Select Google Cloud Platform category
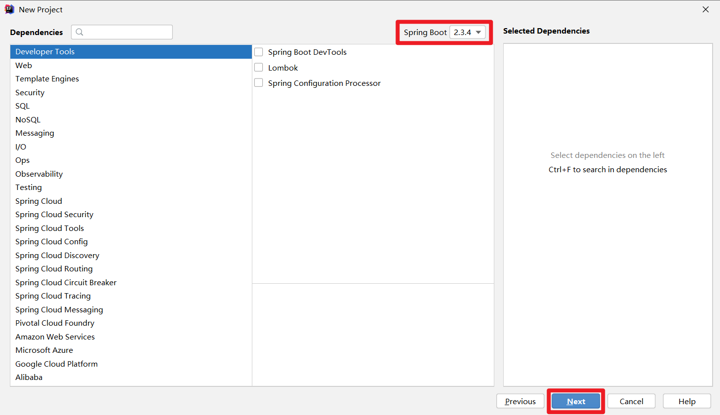This screenshot has height=415, width=720. [x=131, y=364]
